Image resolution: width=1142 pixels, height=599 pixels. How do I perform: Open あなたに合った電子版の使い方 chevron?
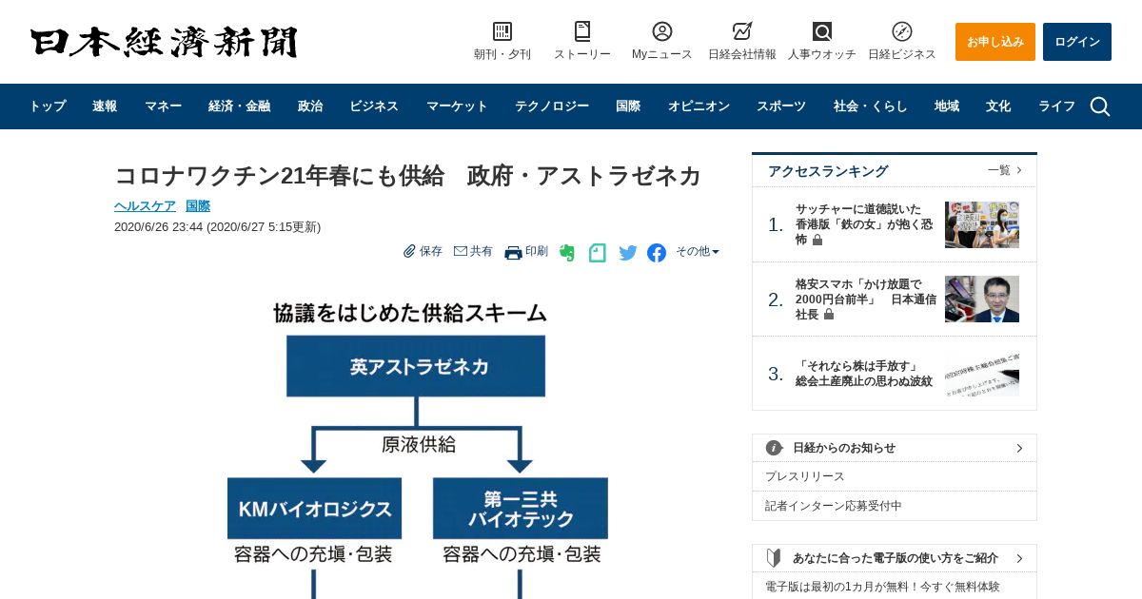tap(1019, 558)
